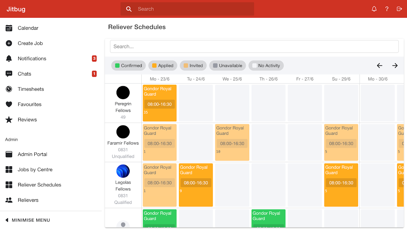Click the Jobs by Centre grid icon
Image resolution: width=407 pixels, height=229 pixels.
pos(9,169)
